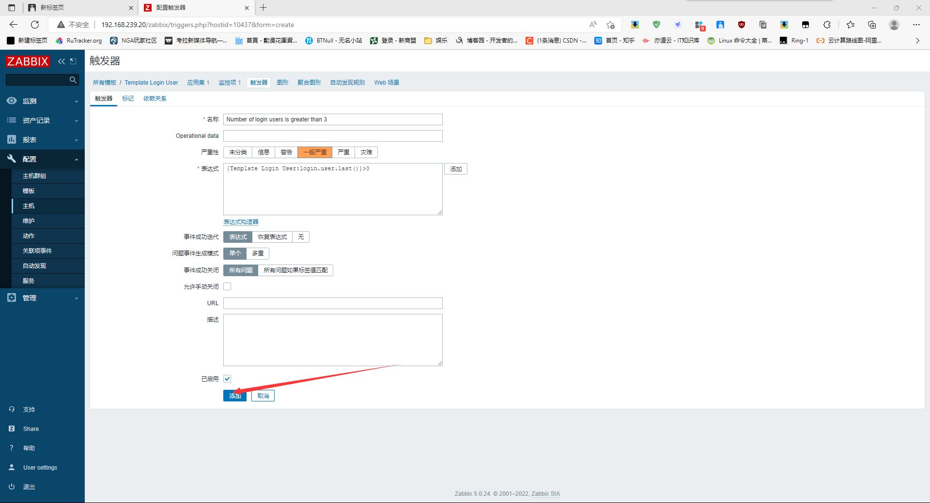Open the 标记 tab
The height and width of the screenshot is (503, 930).
pos(128,99)
